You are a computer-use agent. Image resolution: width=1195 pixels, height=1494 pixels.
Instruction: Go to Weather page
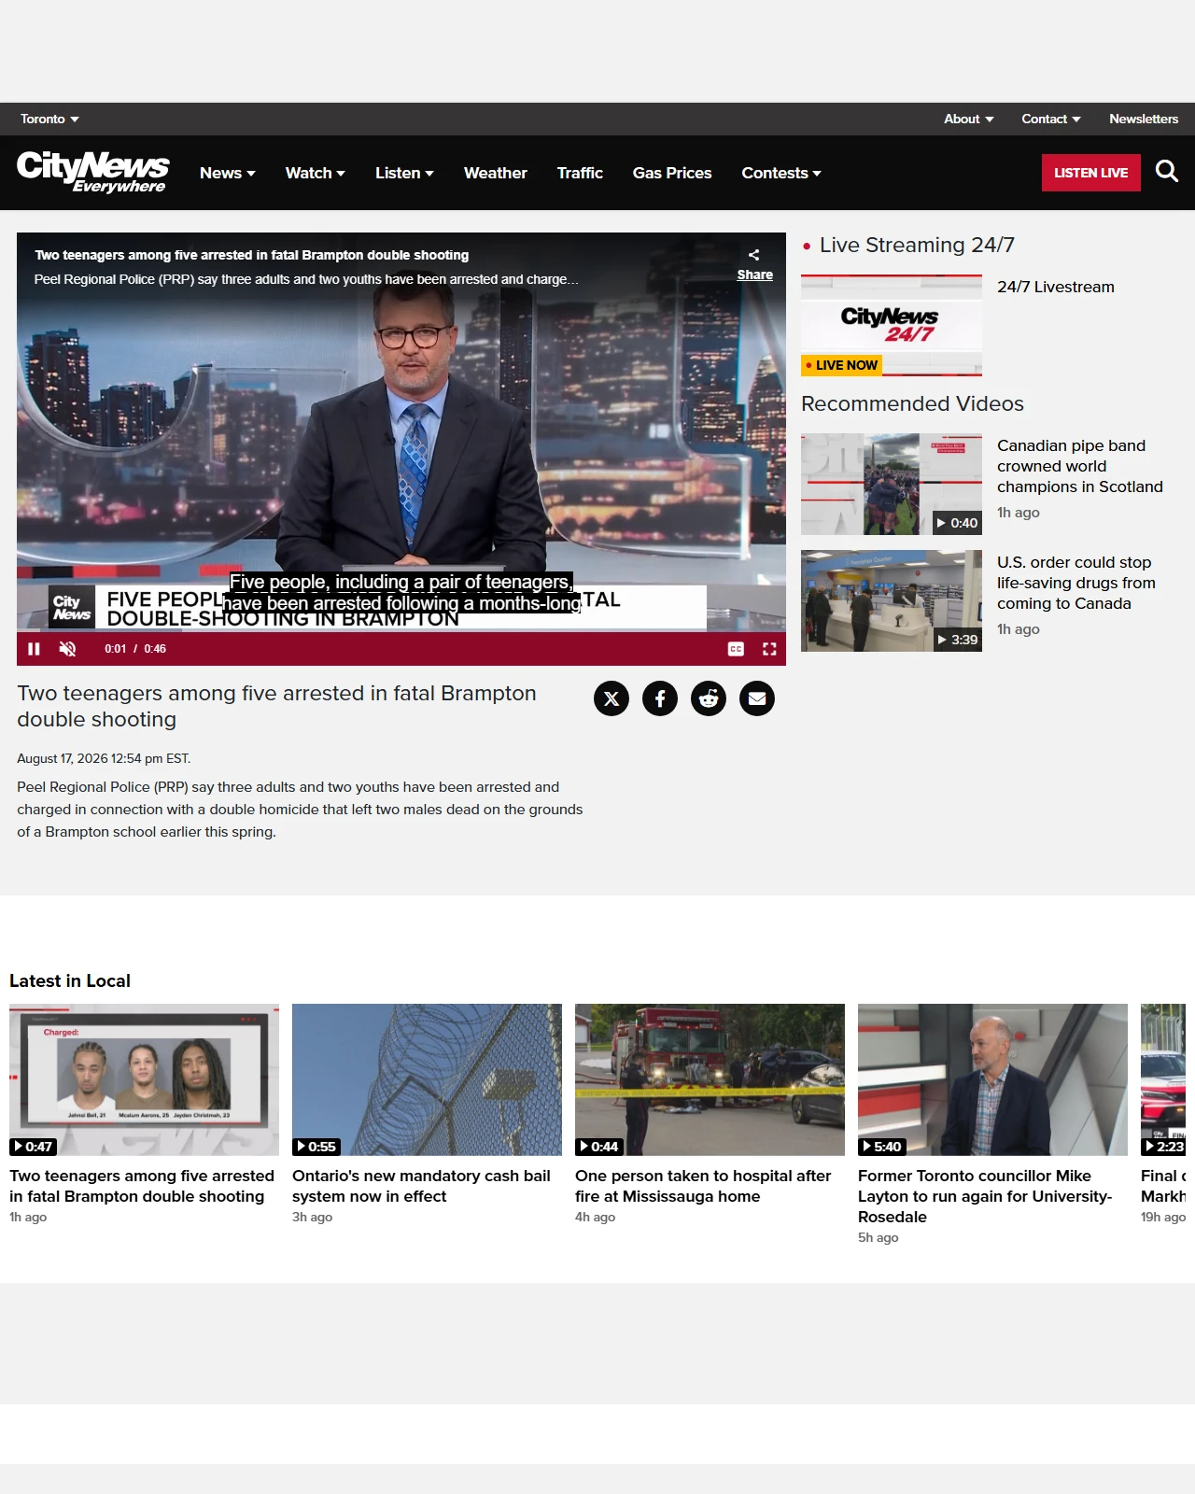tap(495, 173)
